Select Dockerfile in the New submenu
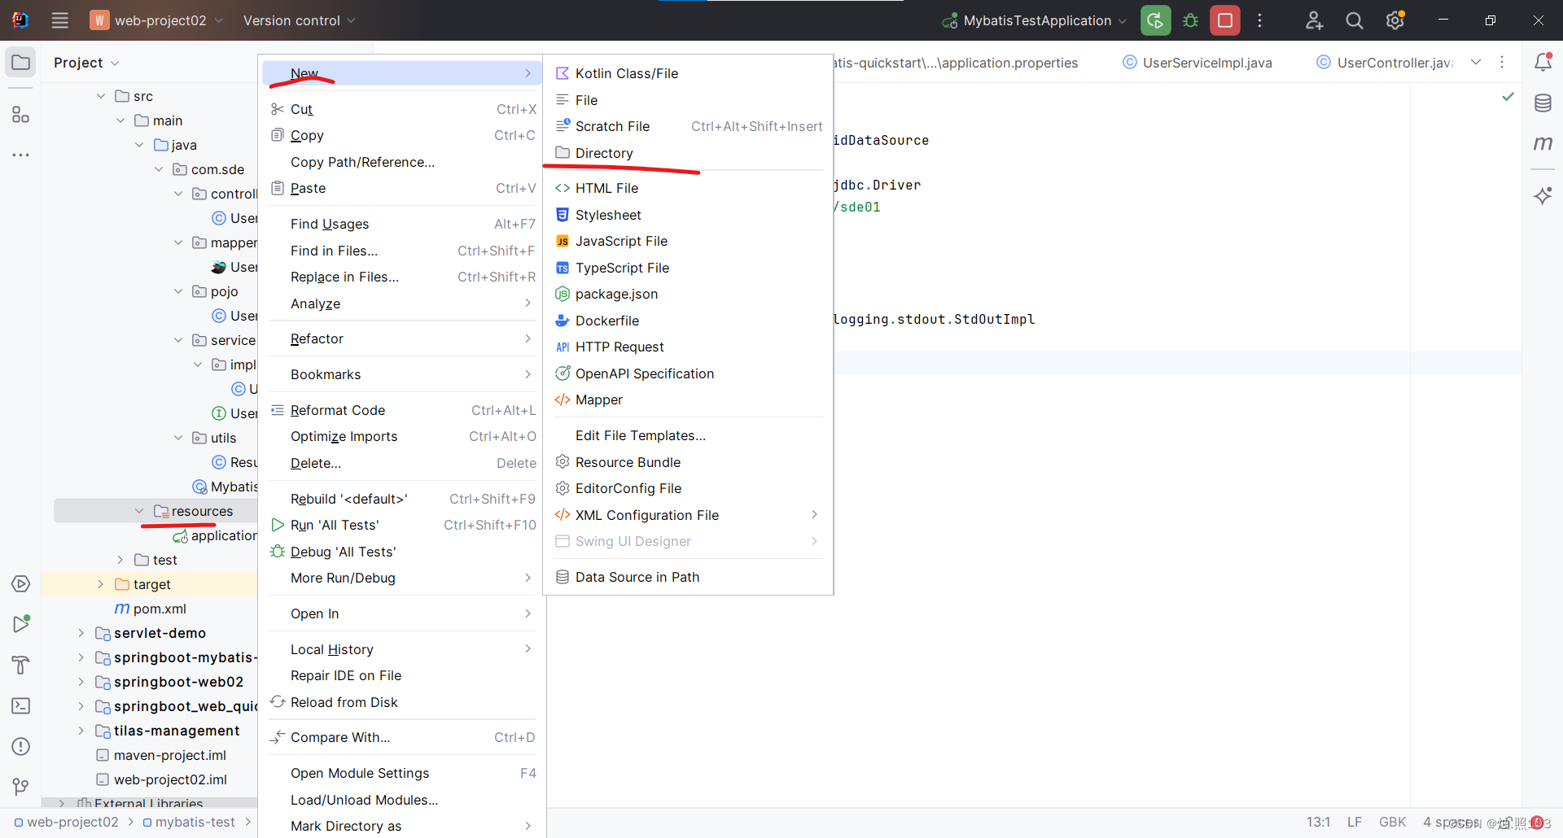 pos(688,321)
